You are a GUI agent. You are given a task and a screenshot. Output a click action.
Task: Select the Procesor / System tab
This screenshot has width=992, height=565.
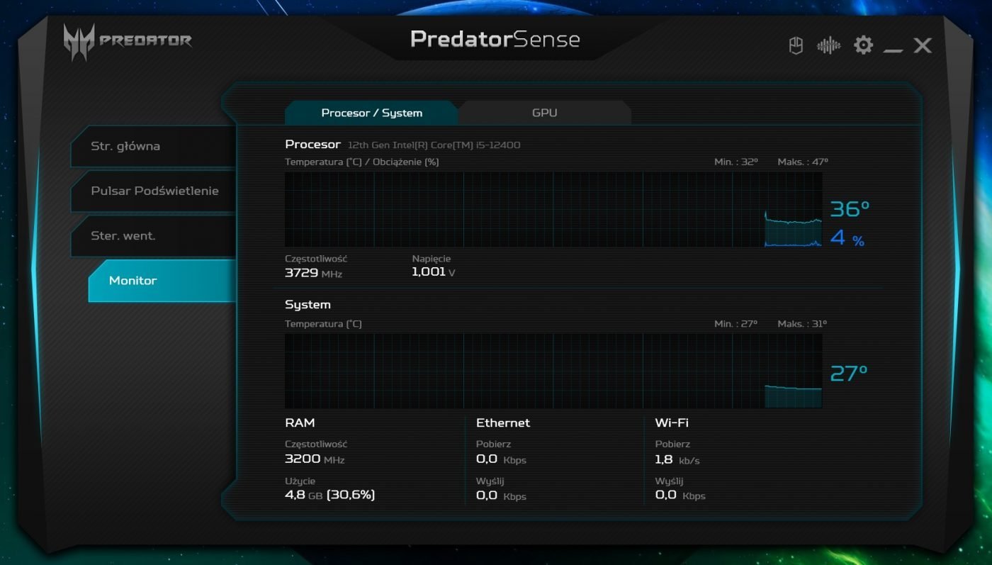point(371,113)
